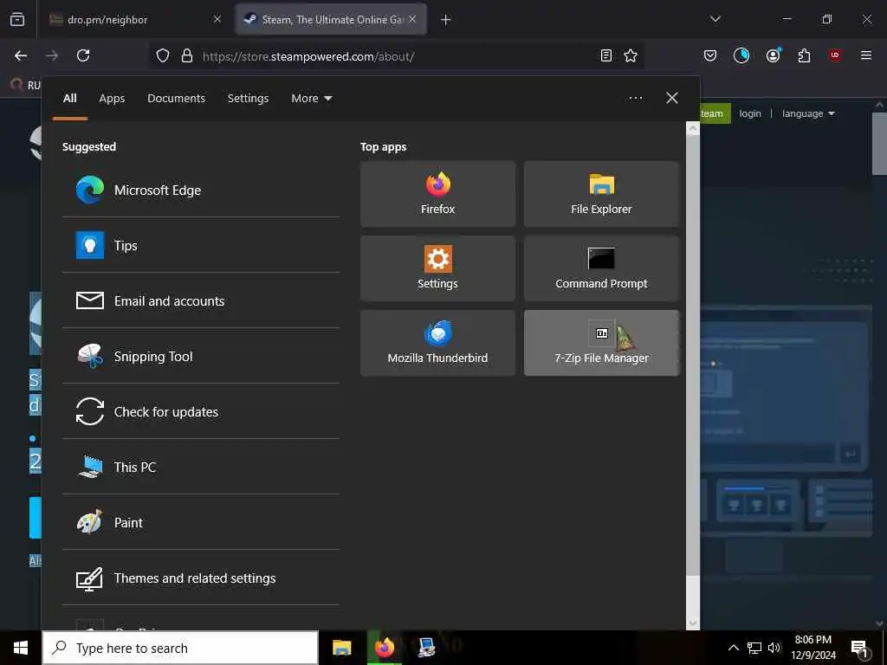The width and height of the screenshot is (887, 665).
Task: Click the Steam page login link
Action: [750, 113]
